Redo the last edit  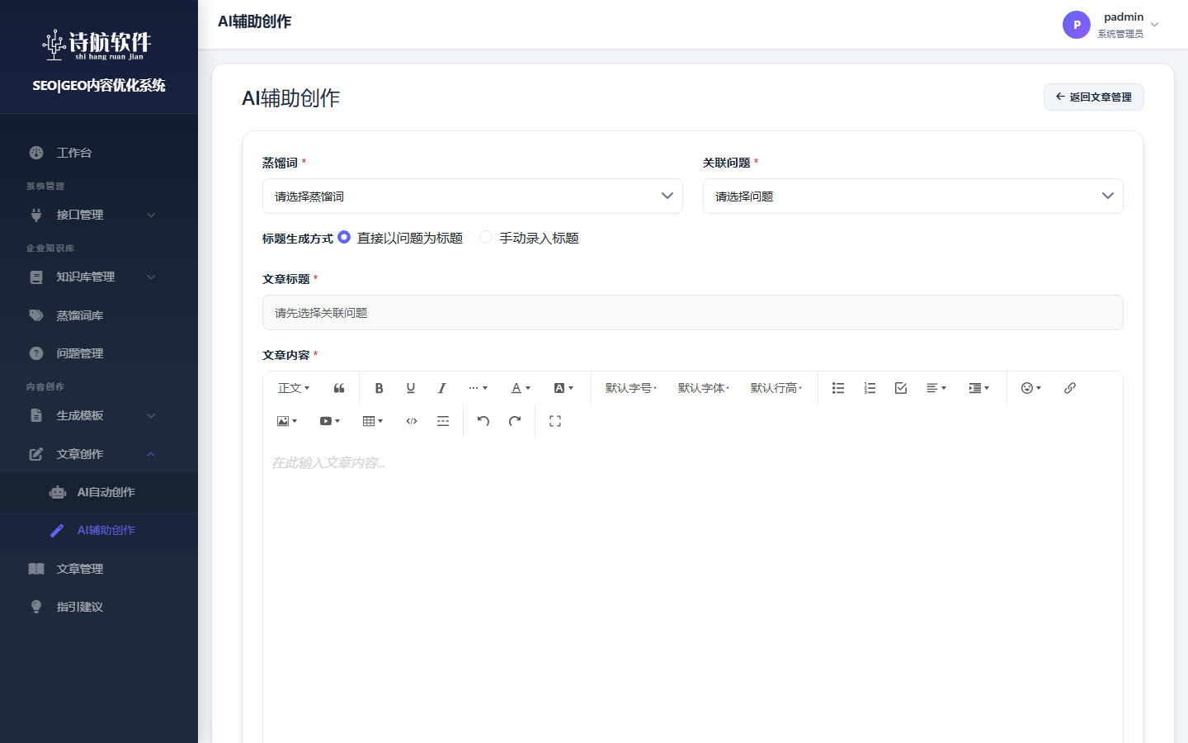click(515, 421)
